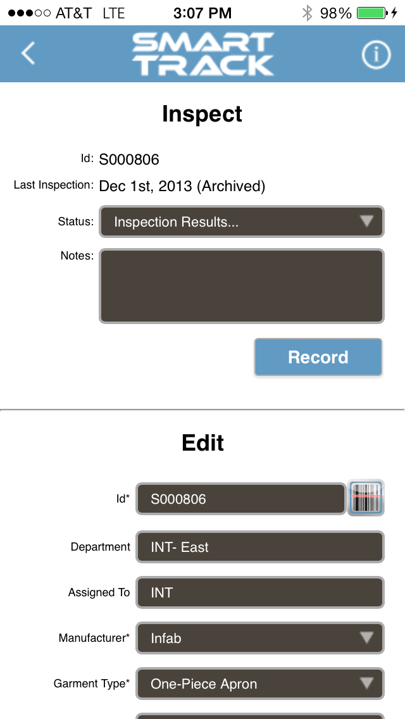
Task: Tap the Garment Type dropdown arrow
Action: click(x=366, y=683)
